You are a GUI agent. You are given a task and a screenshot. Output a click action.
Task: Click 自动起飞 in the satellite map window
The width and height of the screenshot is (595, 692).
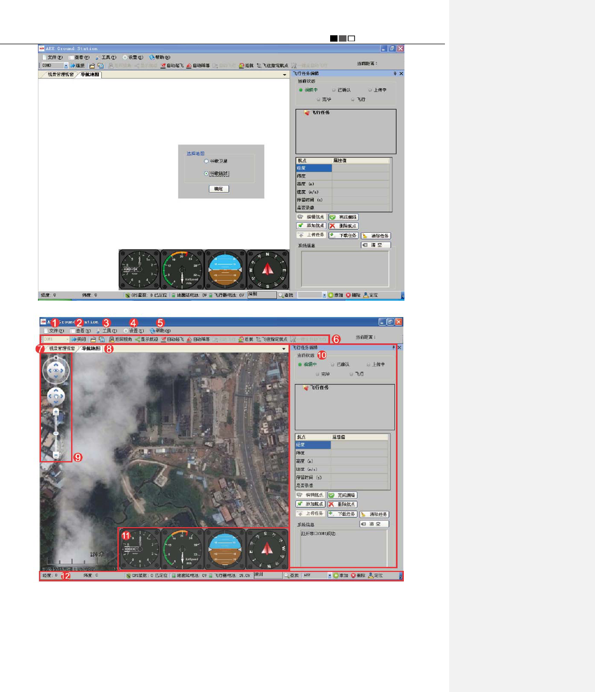click(x=172, y=340)
